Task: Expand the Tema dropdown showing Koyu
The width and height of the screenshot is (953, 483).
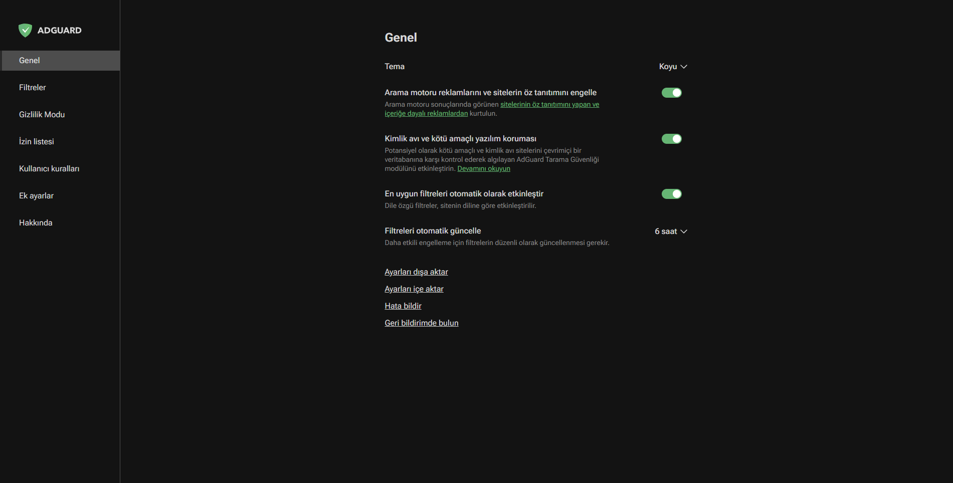Action: [x=673, y=67]
